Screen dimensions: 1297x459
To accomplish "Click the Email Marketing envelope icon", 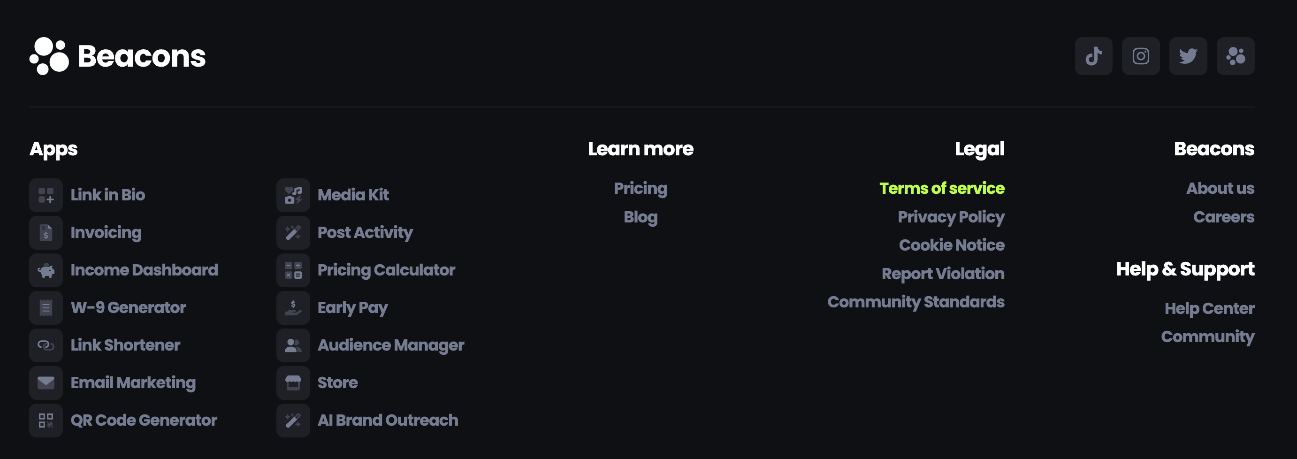I will click(x=46, y=383).
